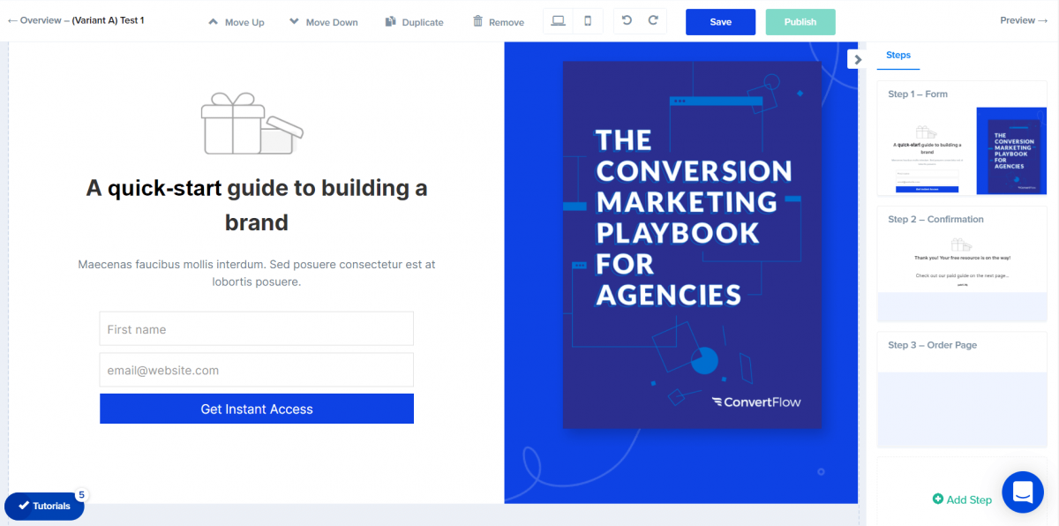Select the Steps tab in the sidebar
The height and width of the screenshot is (526, 1059).
(898, 56)
